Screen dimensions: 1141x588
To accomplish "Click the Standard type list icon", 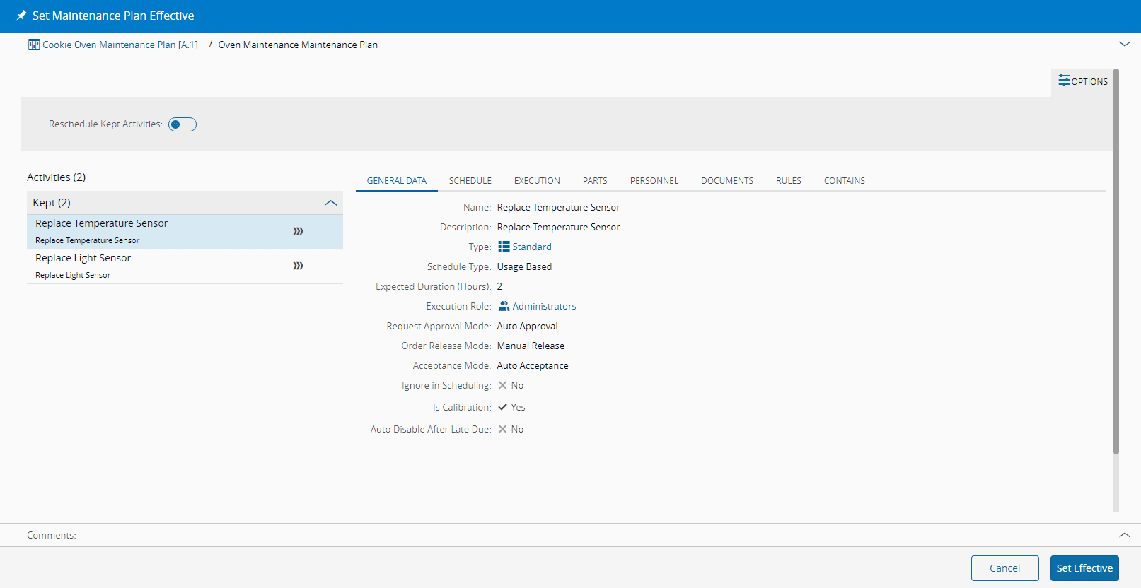I will 504,247.
